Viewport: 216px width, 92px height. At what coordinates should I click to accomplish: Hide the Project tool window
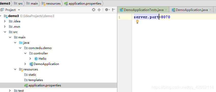coord(114,10)
